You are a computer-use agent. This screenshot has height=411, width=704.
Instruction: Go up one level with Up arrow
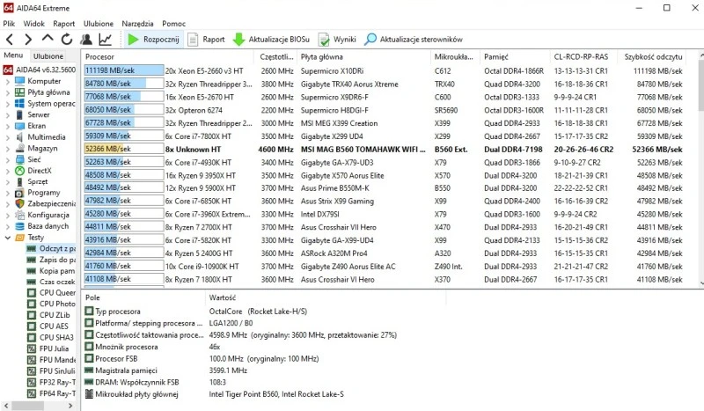(x=48, y=40)
